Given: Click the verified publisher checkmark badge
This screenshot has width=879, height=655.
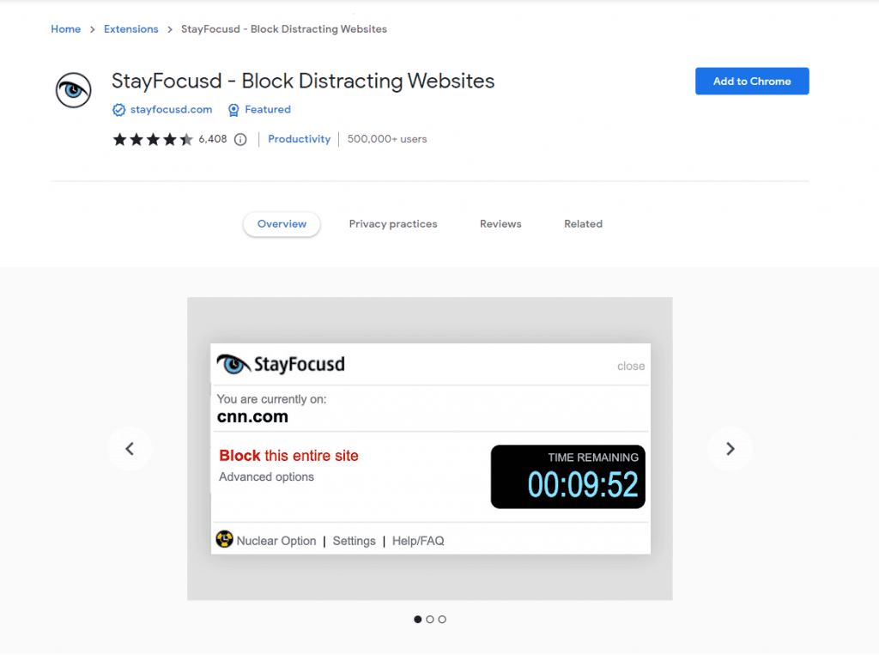Looking at the screenshot, I should tap(118, 110).
